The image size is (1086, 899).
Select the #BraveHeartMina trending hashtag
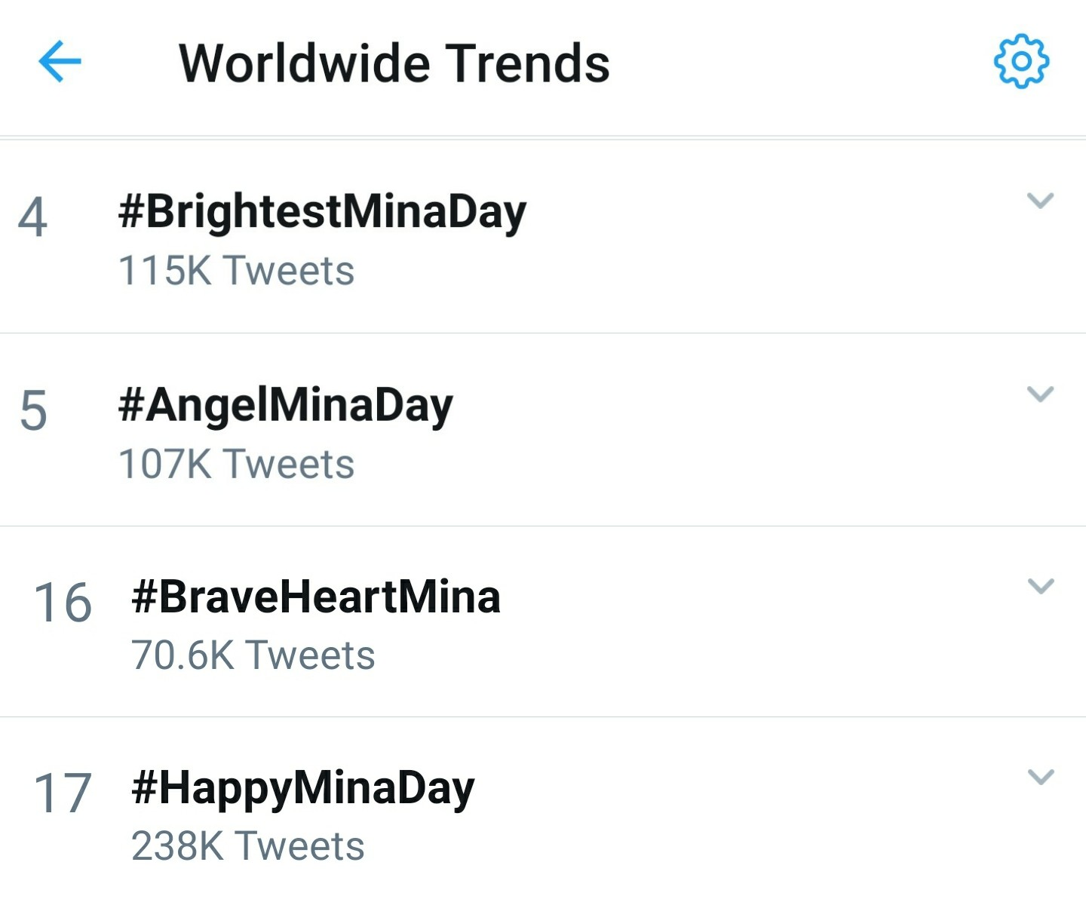pyautogui.click(x=315, y=597)
